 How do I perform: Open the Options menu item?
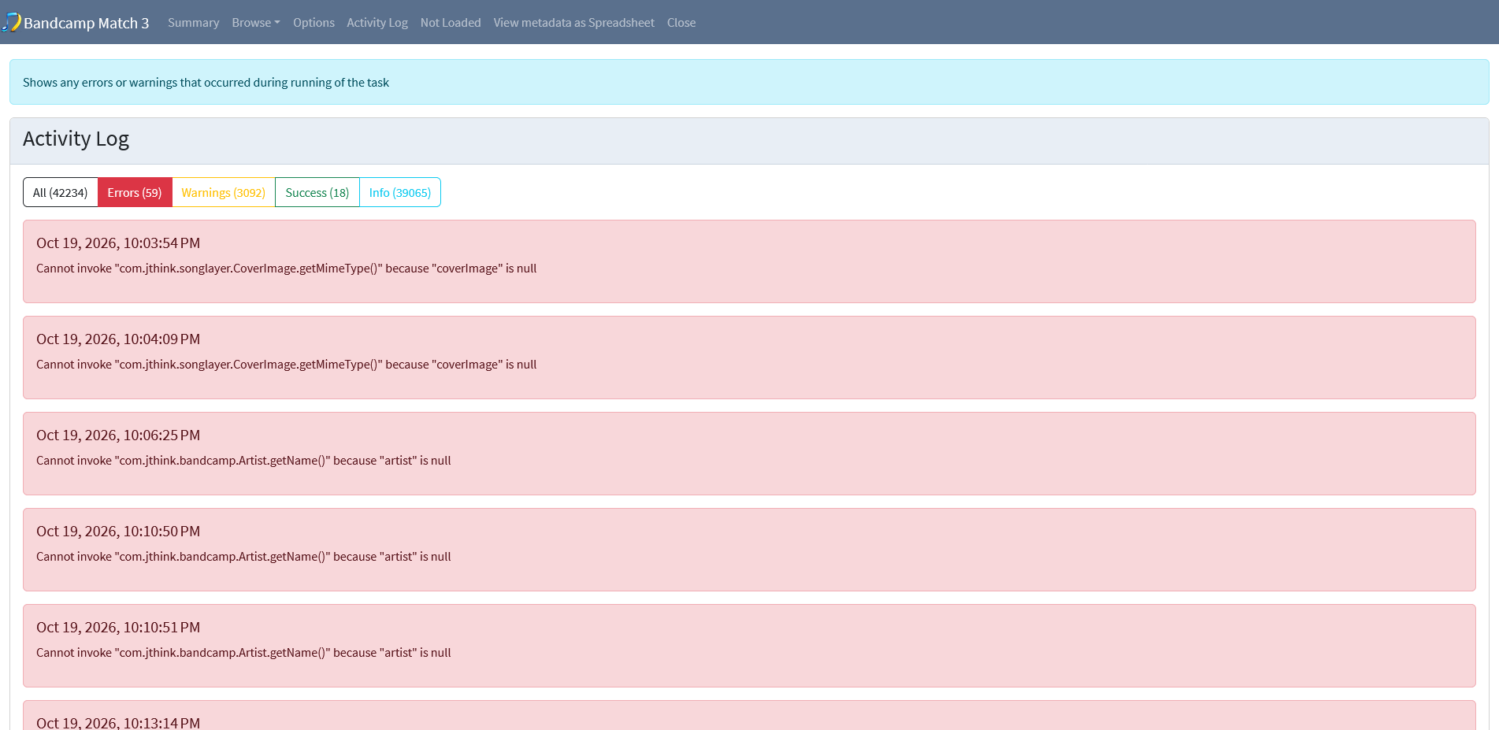click(x=314, y=23)
